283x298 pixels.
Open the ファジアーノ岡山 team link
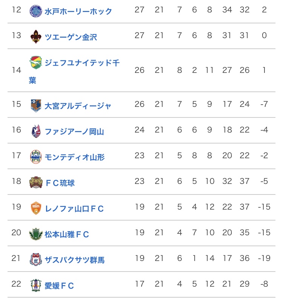(x=74, y=131)
